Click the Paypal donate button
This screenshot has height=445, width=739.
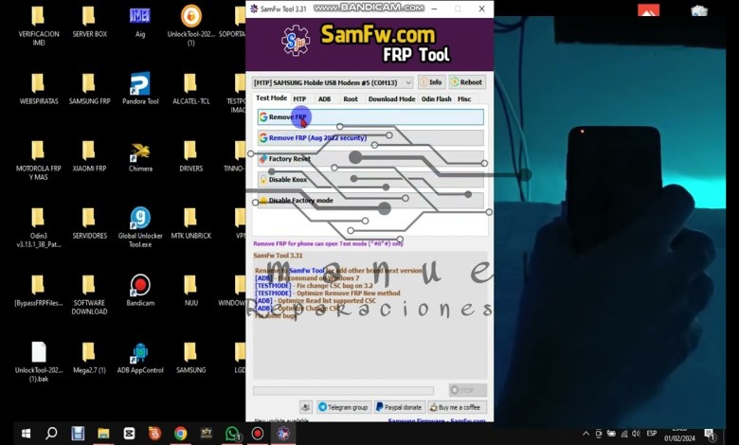pos(399,407)
